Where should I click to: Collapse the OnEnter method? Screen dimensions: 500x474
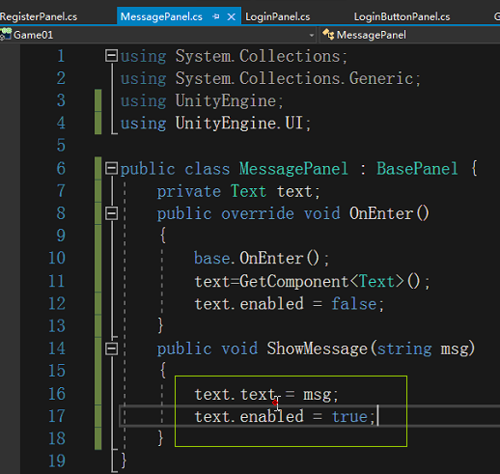point(111,213)
